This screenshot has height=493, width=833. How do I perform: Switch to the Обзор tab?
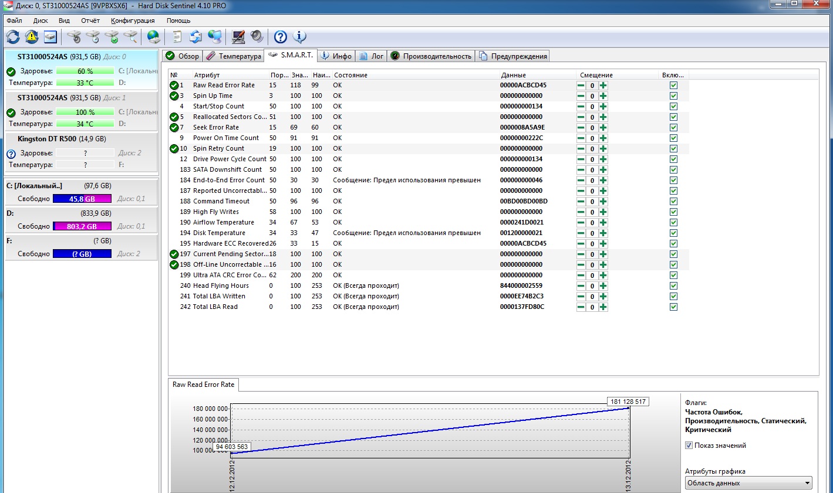point(183,56)
